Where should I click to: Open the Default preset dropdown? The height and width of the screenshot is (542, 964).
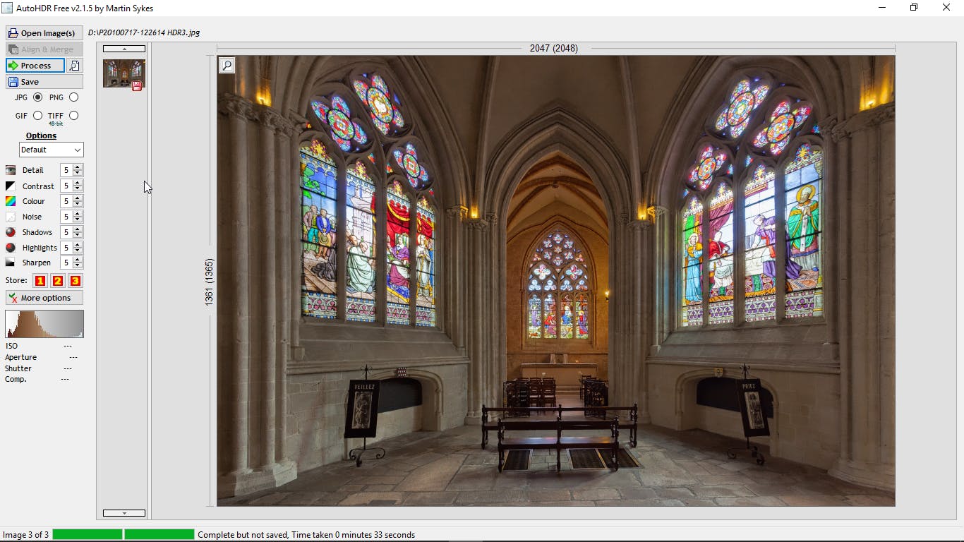(x=52, y=150)
